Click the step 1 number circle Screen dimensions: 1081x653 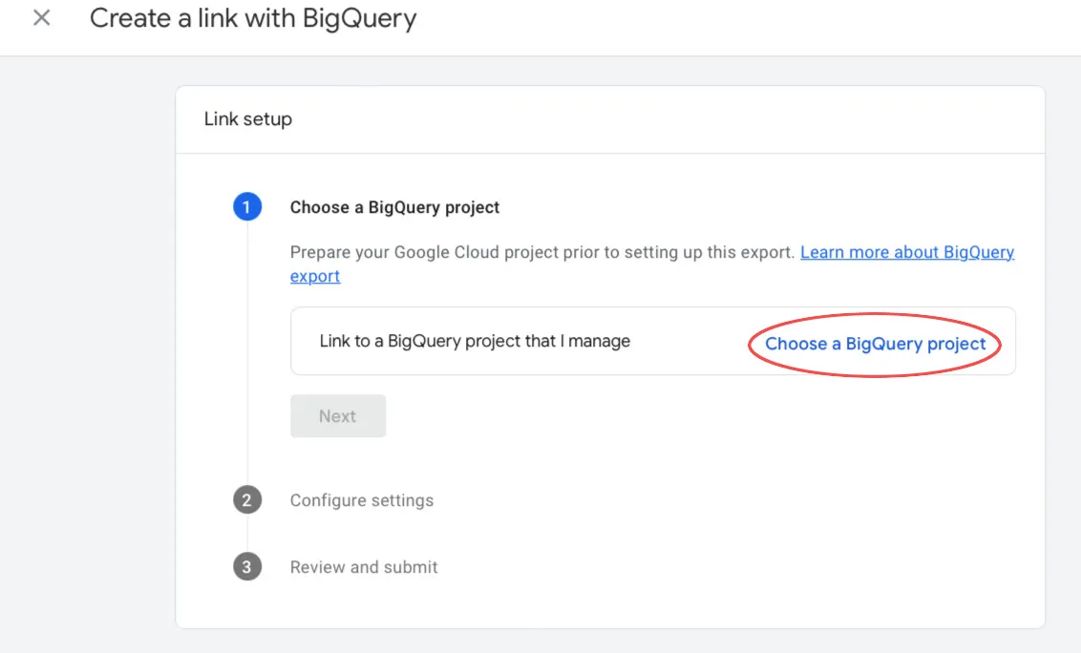(x=247, y=207)
